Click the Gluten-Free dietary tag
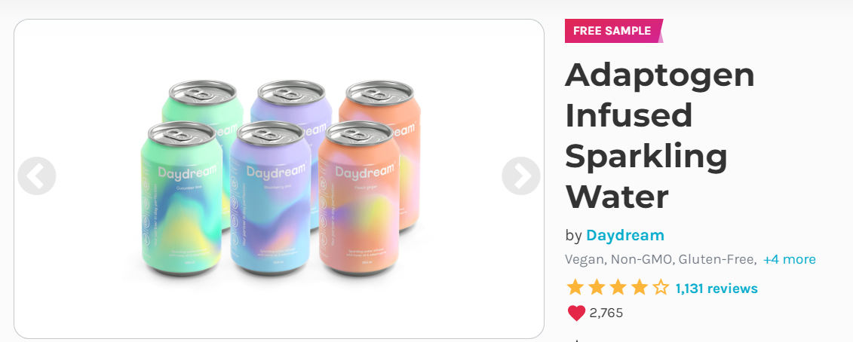Image resolution: width=853 pixels, height=342 pixels. click(717, 259)
